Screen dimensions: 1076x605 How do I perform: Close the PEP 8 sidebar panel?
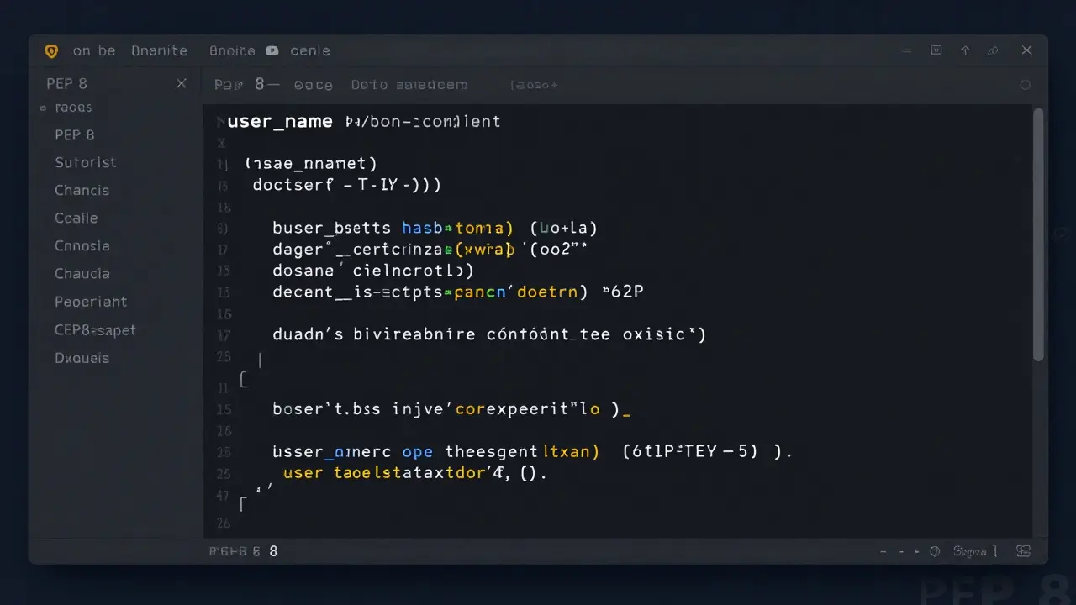click(x=181, y=83)
